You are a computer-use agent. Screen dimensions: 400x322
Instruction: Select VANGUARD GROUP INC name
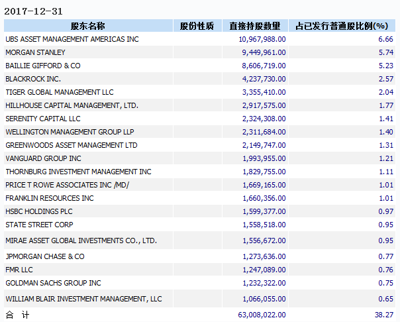point(43,158)
